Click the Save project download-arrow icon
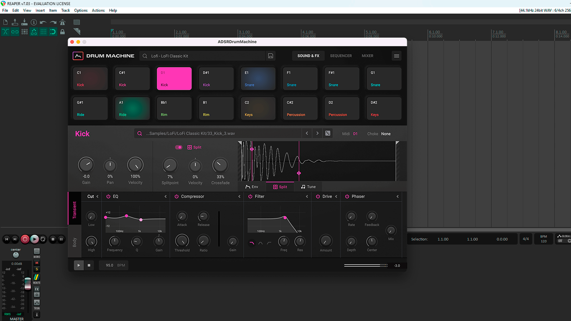Screen dimensions: 571x321 click(x=24, y=22)
